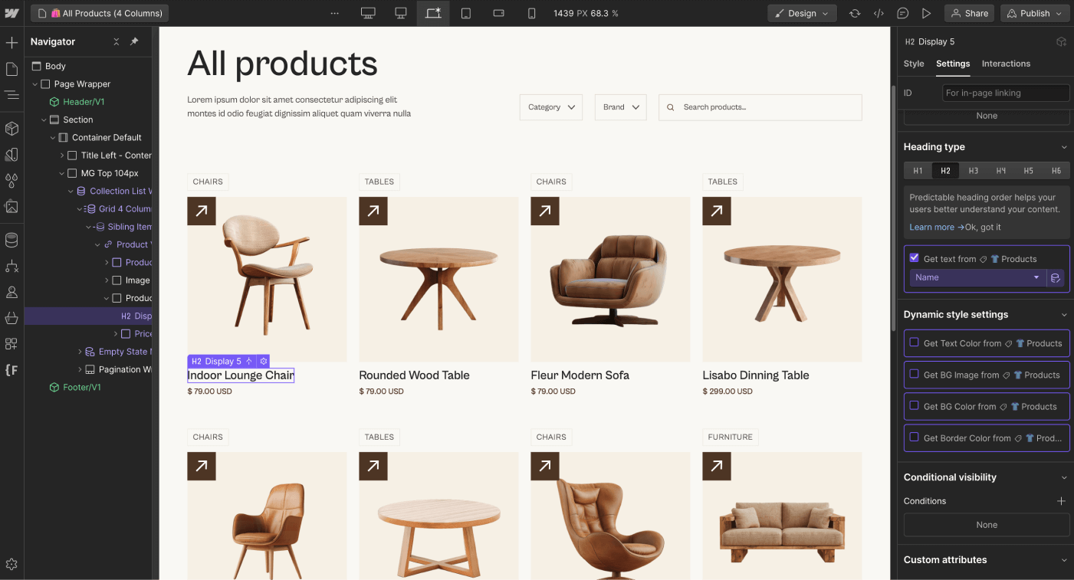Enable Get BG Image from Products
Screen dimensions: 1074x580
(913, 375)
